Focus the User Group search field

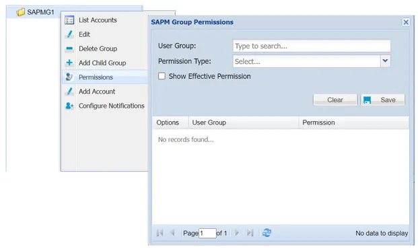tap(312, 46)
